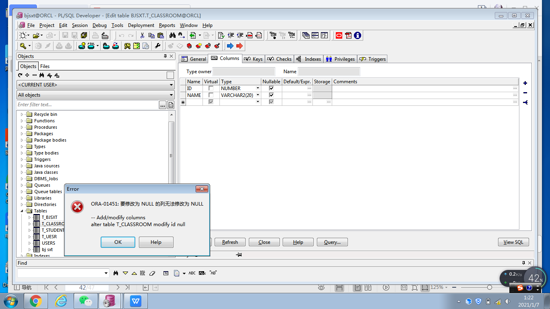Viewport: 550px width, 309px height.
Task: Toggle Nullable checkbox for the NAME column
Action: [271, 95]
